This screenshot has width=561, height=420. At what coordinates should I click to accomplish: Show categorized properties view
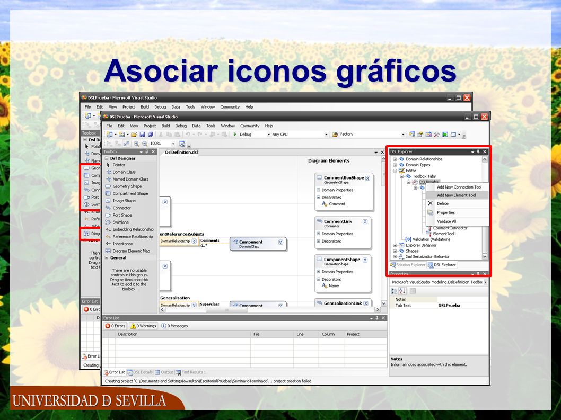393,291
